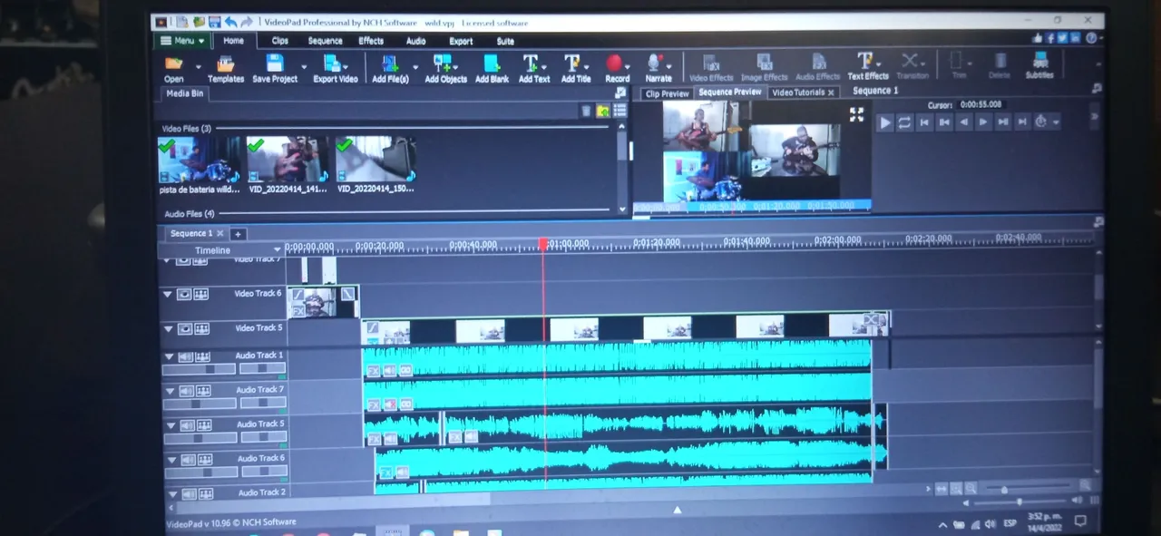
Task: Click the Add Objects icon
Action: [444, 68]
